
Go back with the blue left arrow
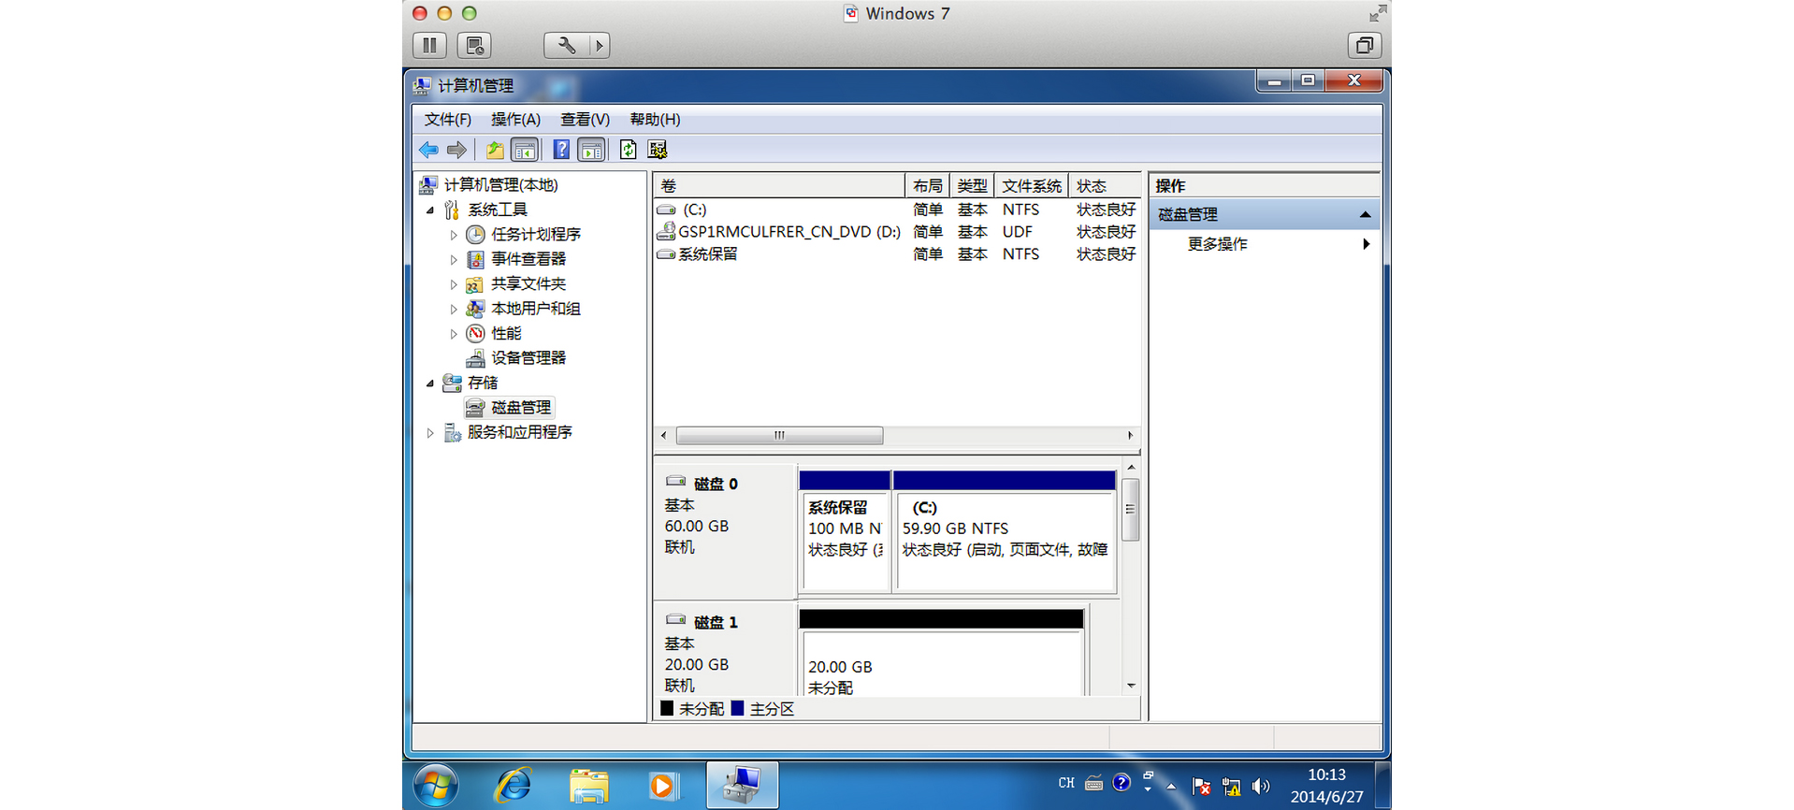[x=429, y=150]
